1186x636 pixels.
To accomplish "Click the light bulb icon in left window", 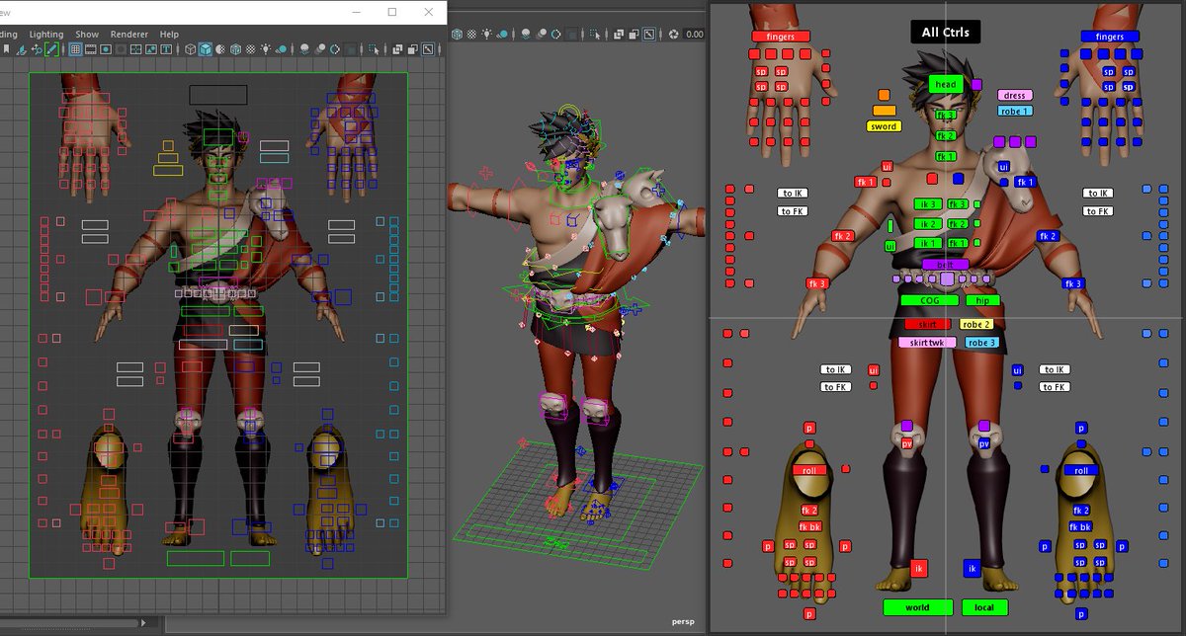I will click(x=265, y=49).
